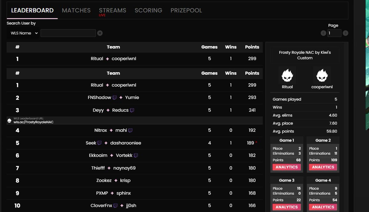
Task: Select the Twitch icon beside Seek
Action: (x=99, y=143)
